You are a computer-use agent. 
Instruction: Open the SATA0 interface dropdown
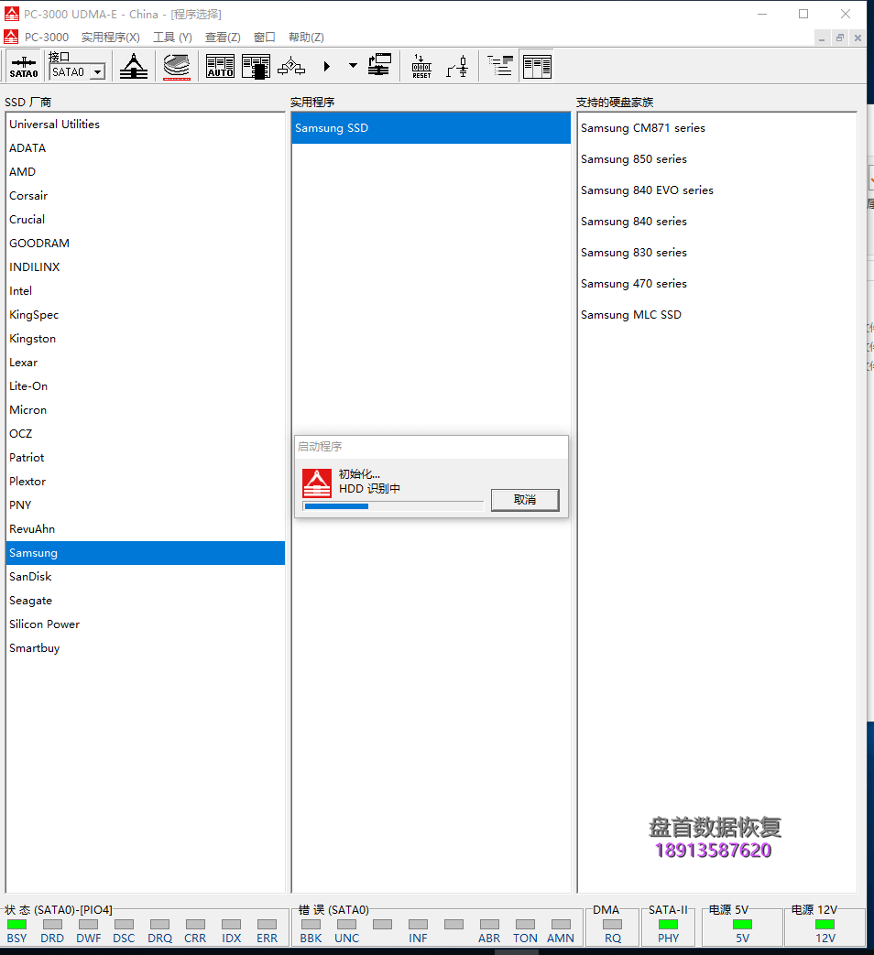point(97,72)
